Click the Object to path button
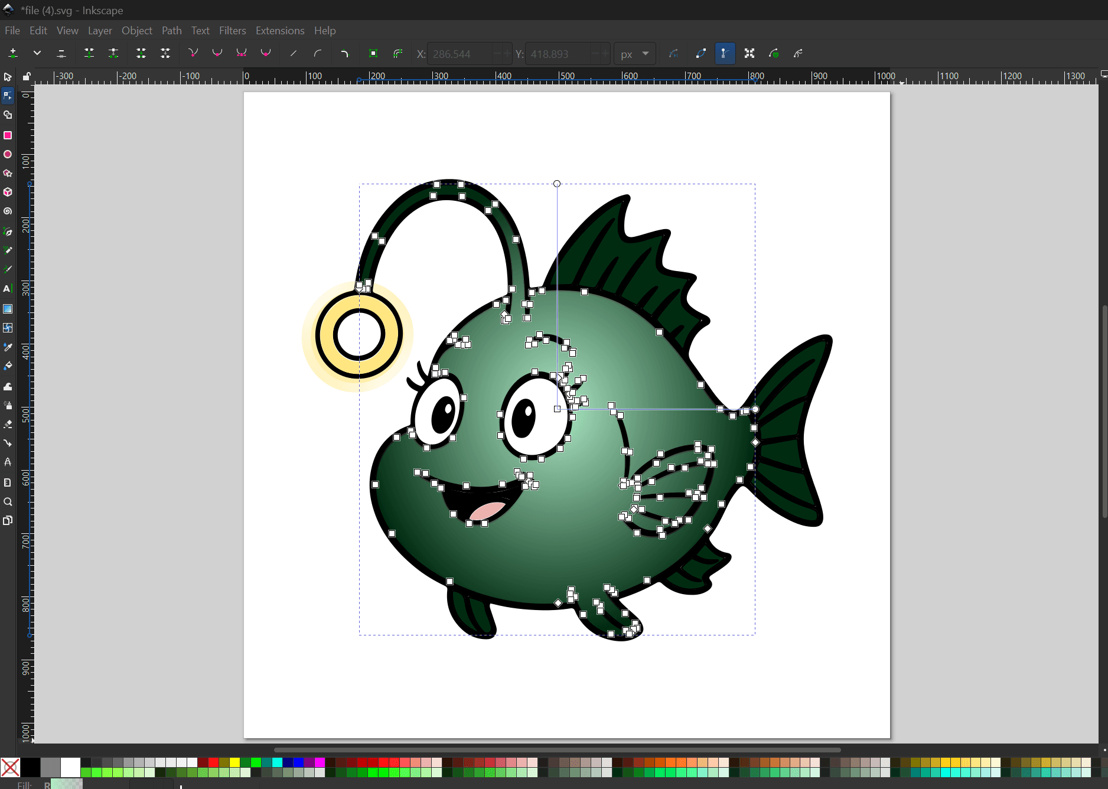The height and width of the screenshot is (789, 1108). [373, 54]
